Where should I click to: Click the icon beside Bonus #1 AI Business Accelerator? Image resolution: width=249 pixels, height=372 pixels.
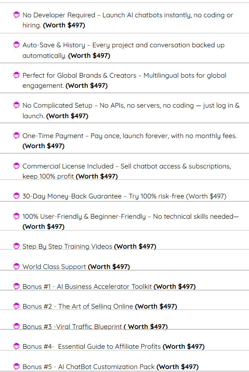(16, 286)
